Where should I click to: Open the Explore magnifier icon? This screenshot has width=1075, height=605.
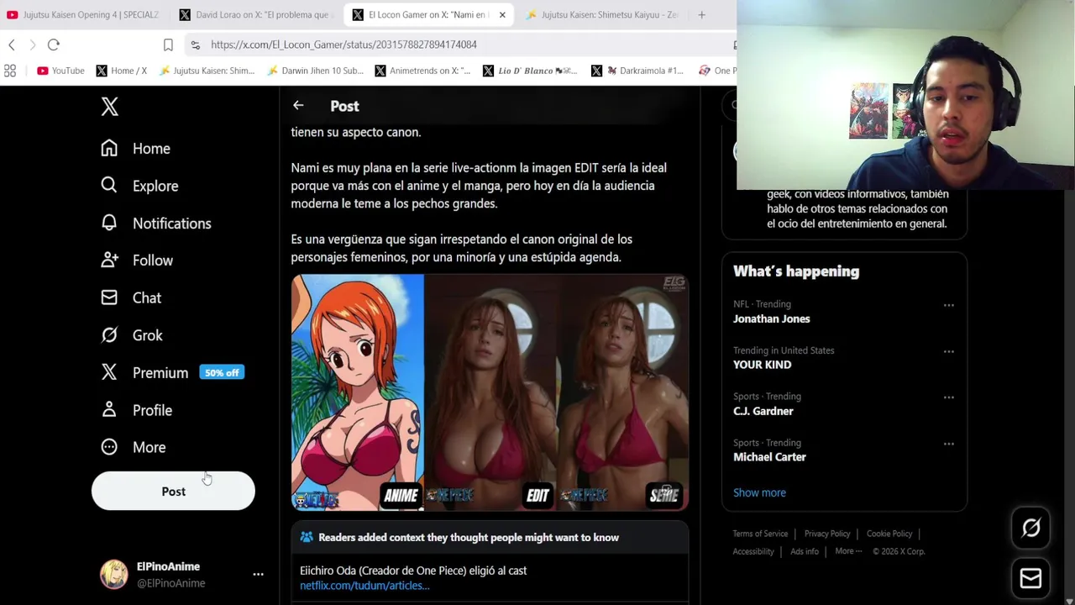click(109, 185)
